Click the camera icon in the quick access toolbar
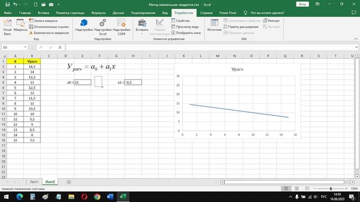This screenshot has width=360, height=202. (51, 4)
